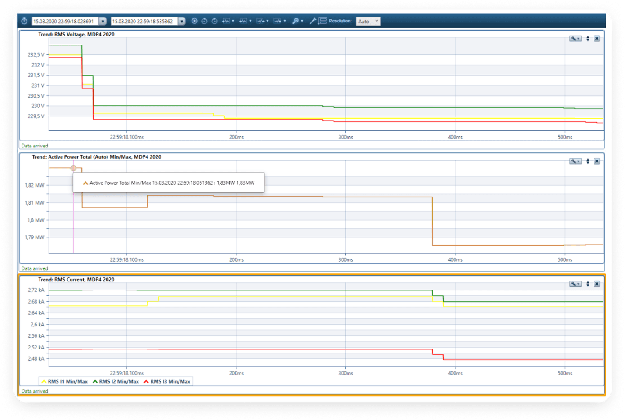Click the step-back time icon

[205, 21]
